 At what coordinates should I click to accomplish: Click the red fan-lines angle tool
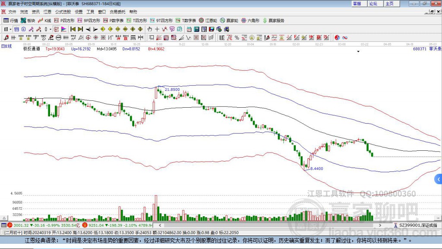tap(159, 37)
